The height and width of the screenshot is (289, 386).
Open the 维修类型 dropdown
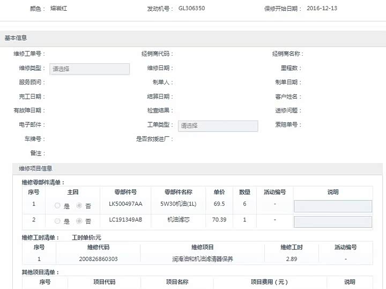click(x=90, y=69)
